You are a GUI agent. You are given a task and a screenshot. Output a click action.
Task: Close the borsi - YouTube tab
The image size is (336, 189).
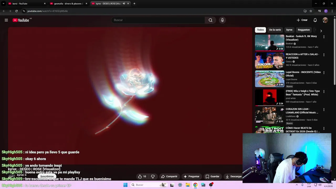(45, 4)
